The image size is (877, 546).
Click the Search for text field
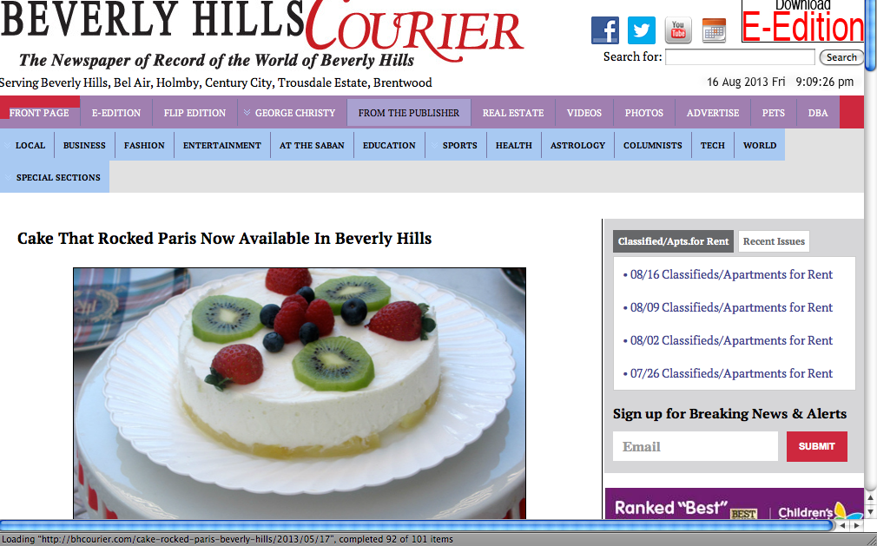[740, 57]
